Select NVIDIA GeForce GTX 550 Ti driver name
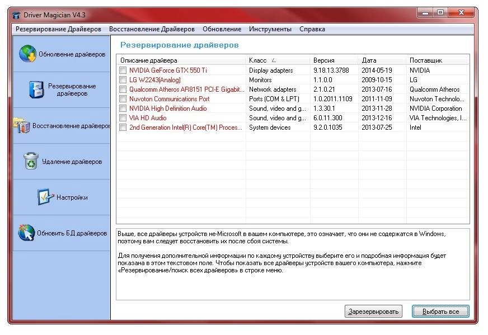488x335 pixels. (168, 70)
